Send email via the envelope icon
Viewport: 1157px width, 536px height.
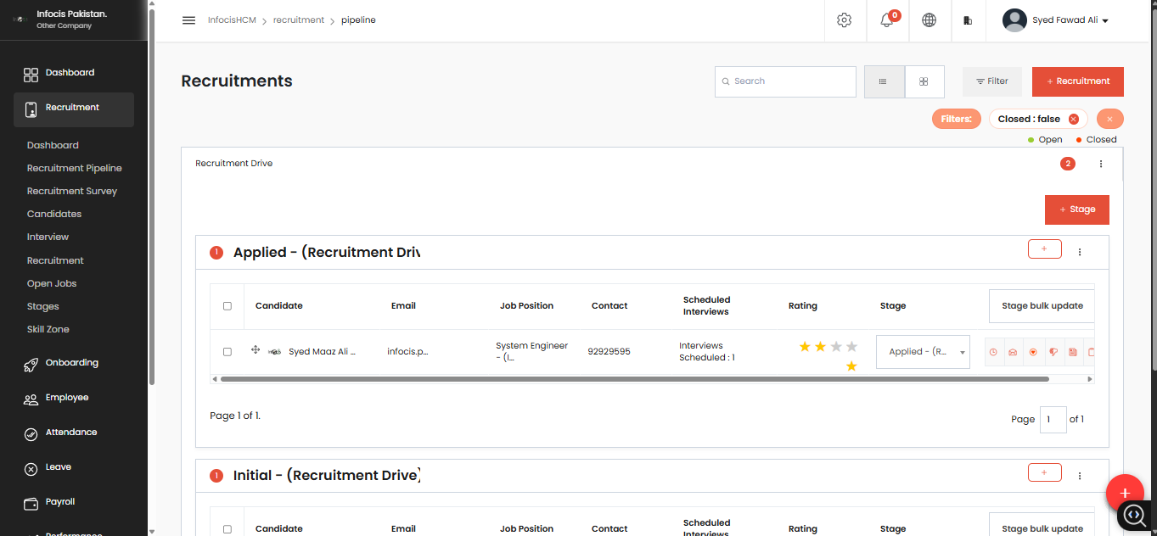click(1013, 352)
